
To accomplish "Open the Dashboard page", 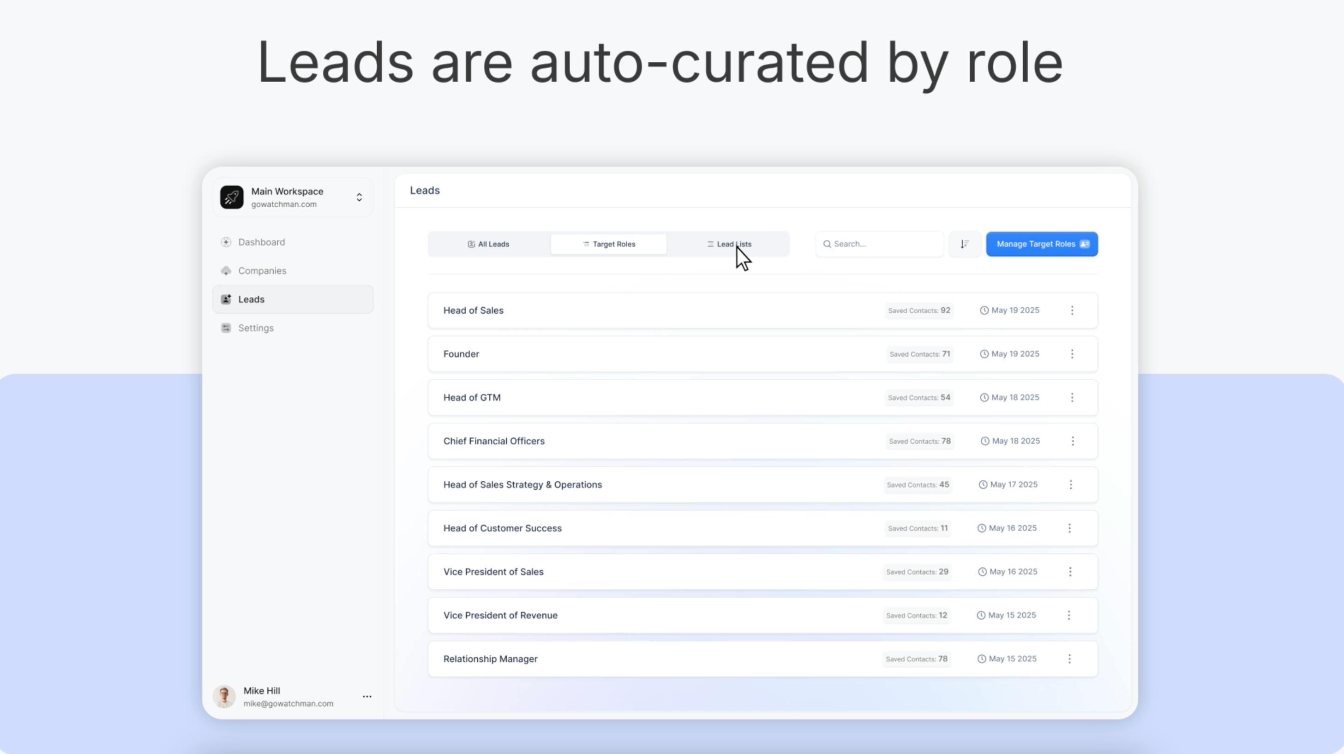I will [293, 242].
